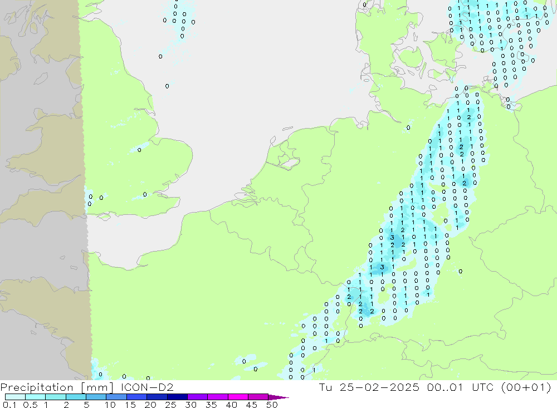Select the legend swatch between 1 and 2
The height and width of the screenshot is (408, 557).
(x=56, y=397)
